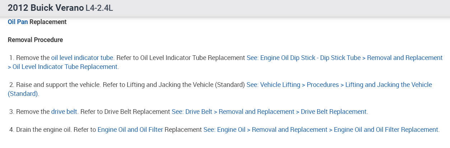The width and height of the screenshot is (450, 148).
Task: Click the word "Replacement" beside Oil Pan heading
Action: [x=48, y=22]
